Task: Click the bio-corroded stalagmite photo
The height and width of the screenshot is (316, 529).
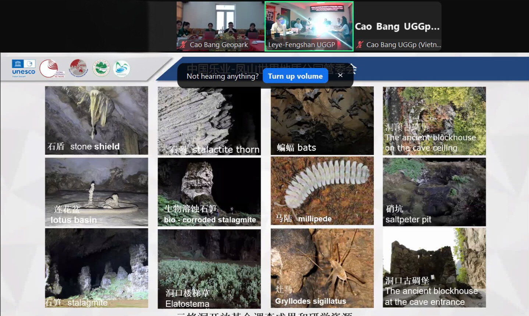Action: (209, 192)
